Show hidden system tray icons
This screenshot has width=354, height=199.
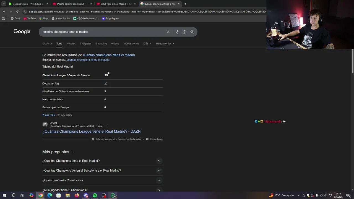coord(299,195)
